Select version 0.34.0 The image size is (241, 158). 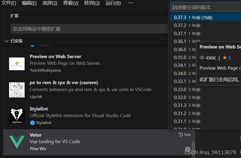(183, 74)
